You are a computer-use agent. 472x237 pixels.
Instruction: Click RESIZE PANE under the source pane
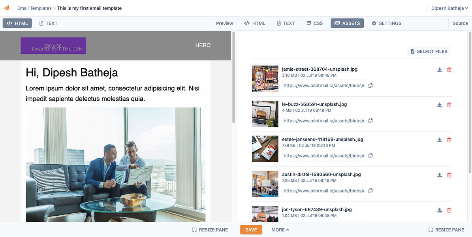point(446,230)
